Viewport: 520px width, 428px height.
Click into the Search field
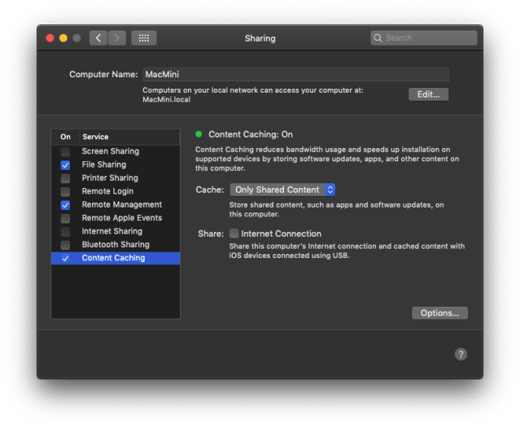click(x=428, y=38)
